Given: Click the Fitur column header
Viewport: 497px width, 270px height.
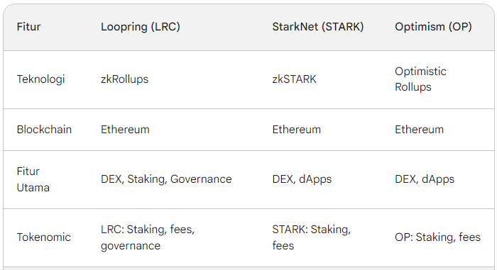Looking at the screenshot, I should coord(28,27).
